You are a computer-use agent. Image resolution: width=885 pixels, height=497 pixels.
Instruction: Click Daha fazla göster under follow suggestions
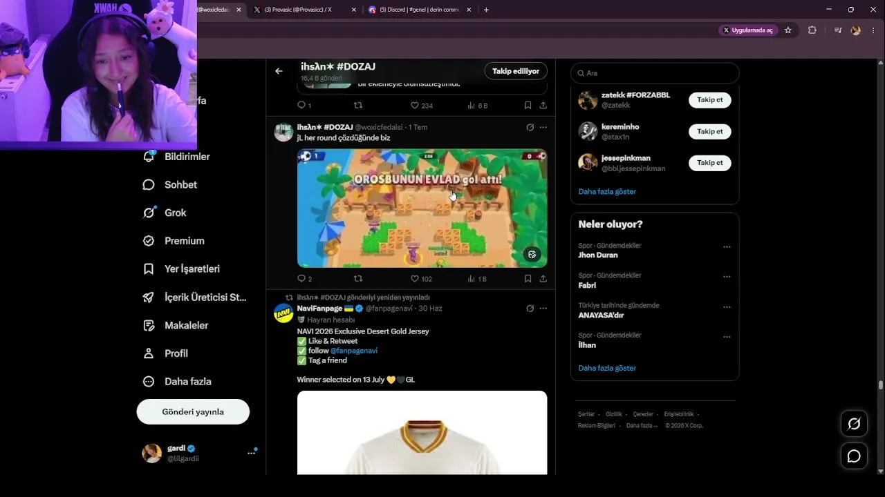607,191
